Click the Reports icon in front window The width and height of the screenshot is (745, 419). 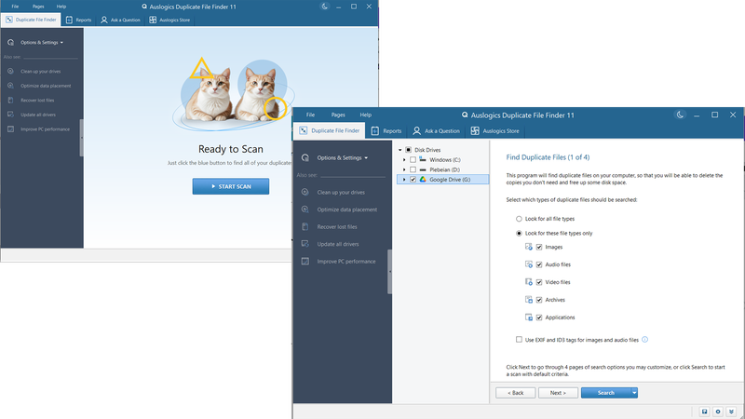[375, 130]
